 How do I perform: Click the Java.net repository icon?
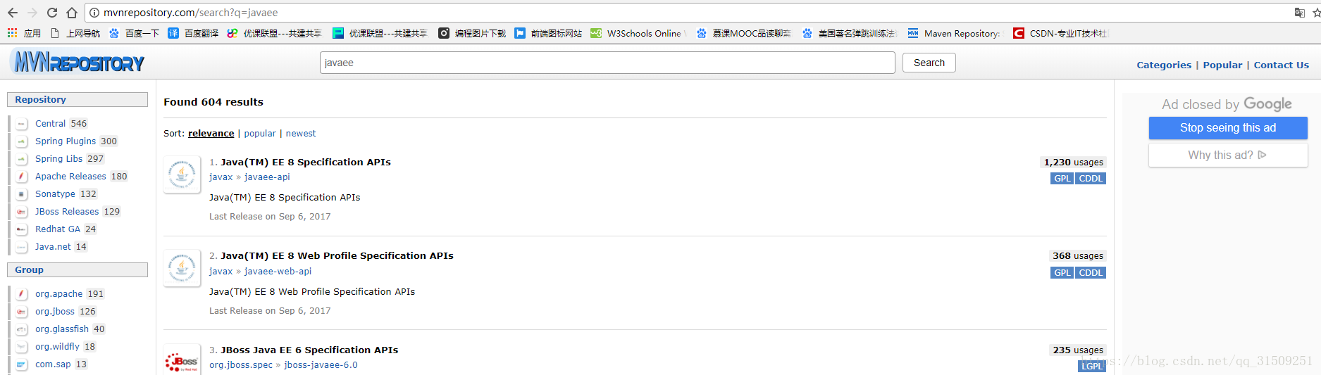pyautogui.click(x=22, y=247)
